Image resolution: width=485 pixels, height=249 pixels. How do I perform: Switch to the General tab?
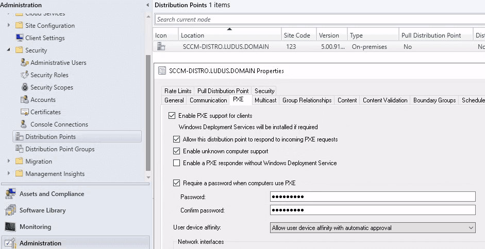point(174,100)
